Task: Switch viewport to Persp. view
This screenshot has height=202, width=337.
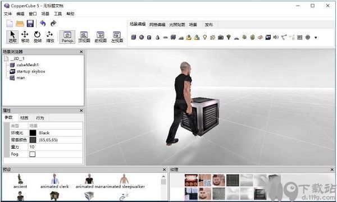Action: click(67, 37)
